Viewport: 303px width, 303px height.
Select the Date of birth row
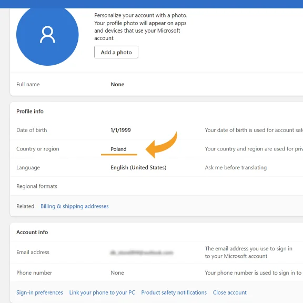[x=156, y=130]
